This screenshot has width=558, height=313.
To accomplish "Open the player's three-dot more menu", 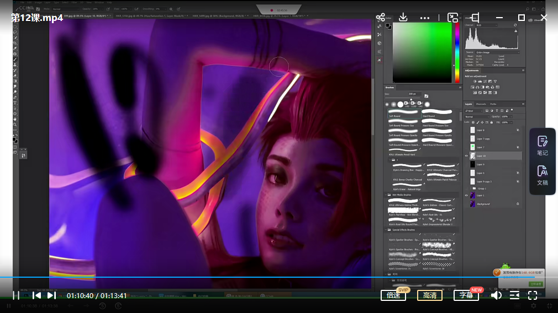I will [424, 18].
